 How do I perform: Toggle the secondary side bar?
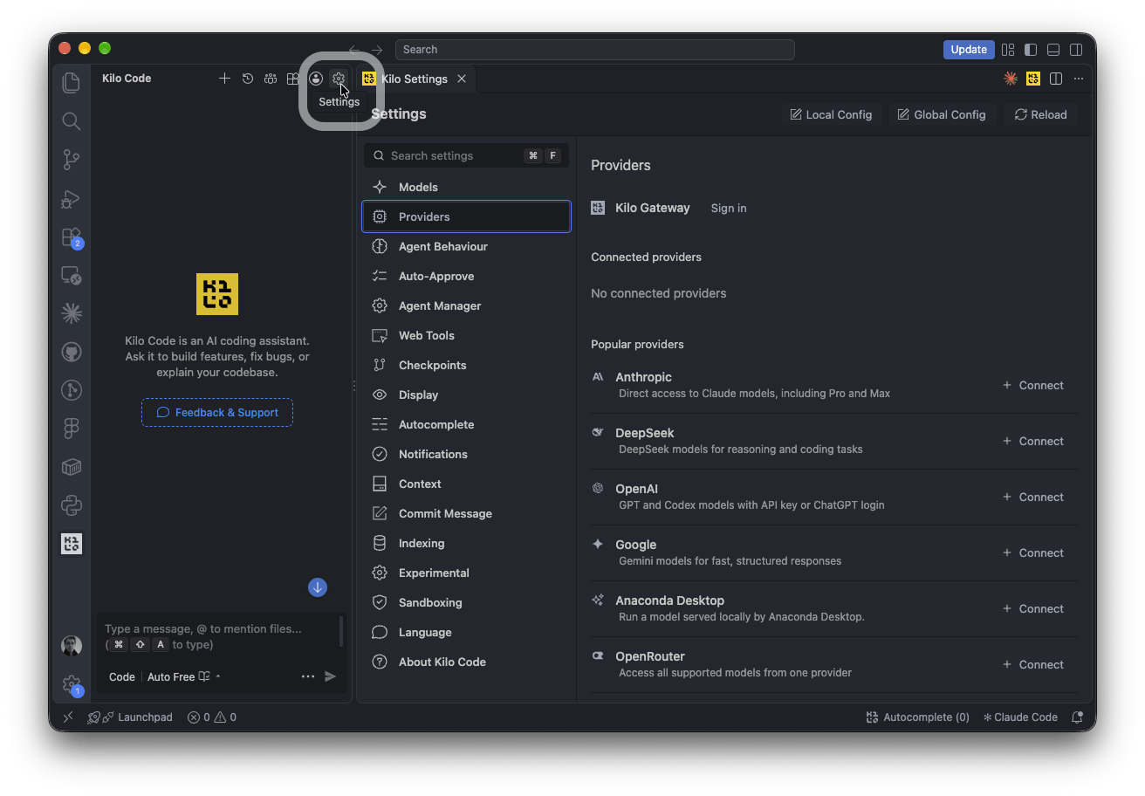pos(1077,50)
